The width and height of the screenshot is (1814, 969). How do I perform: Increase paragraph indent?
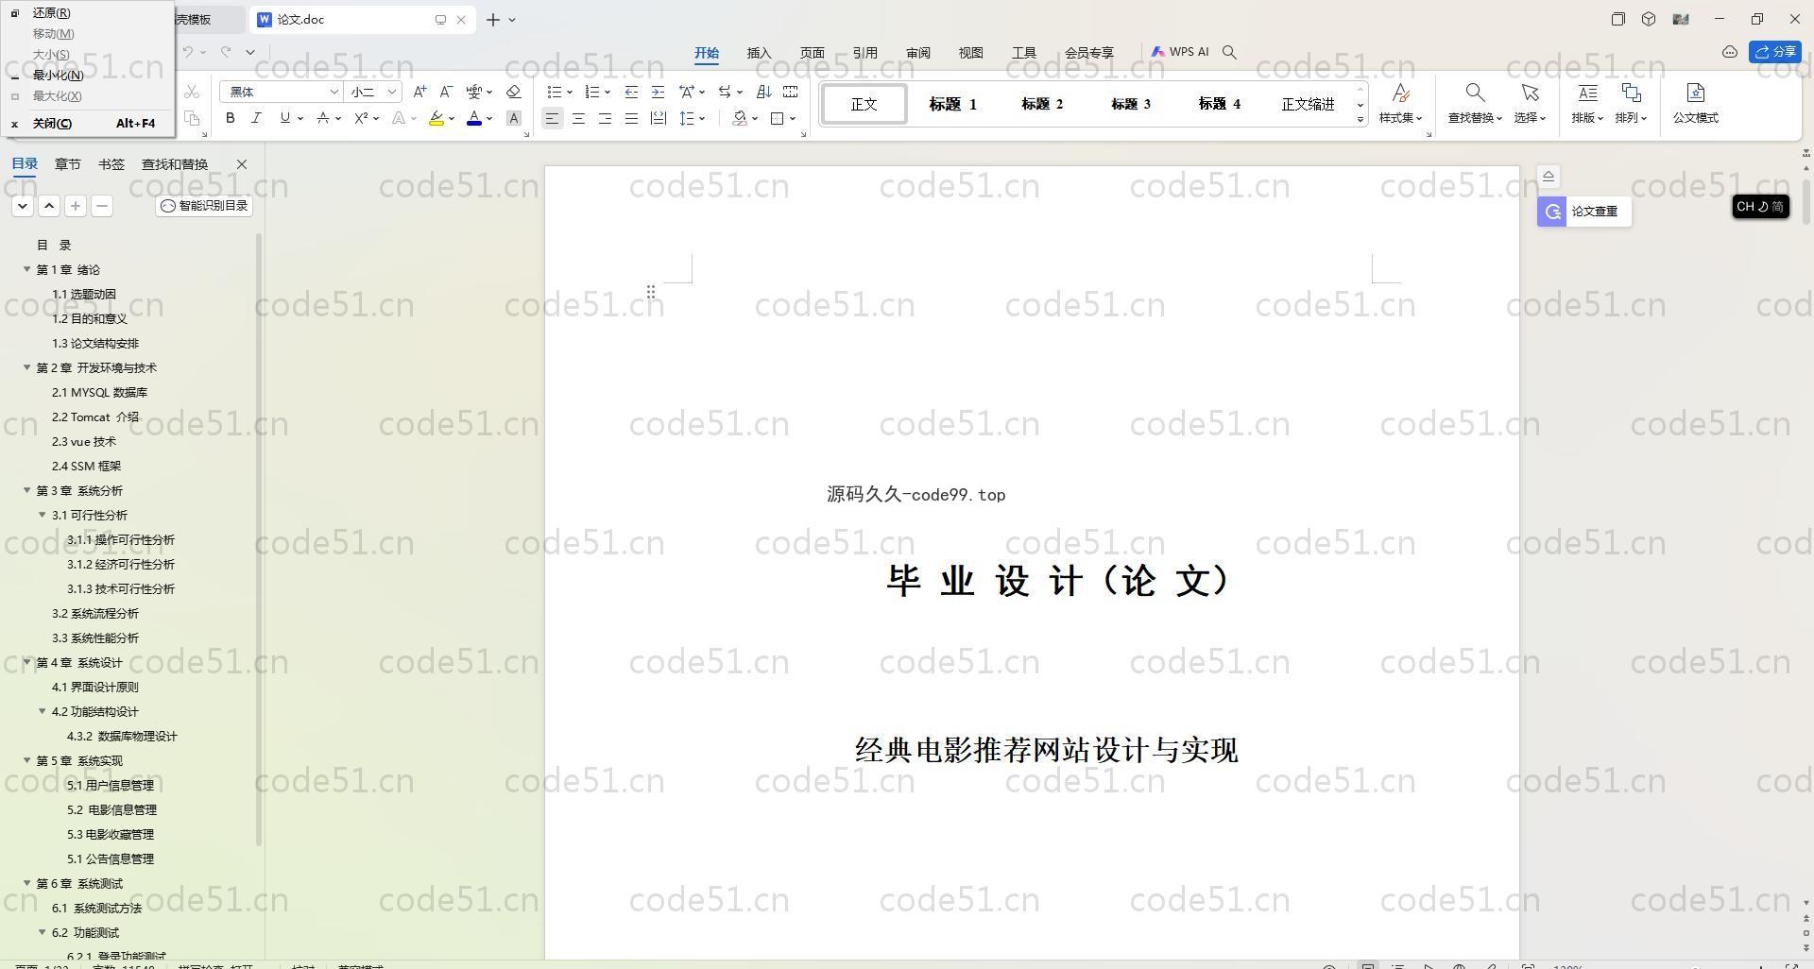coord(658,92)
